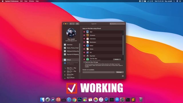Open Calendar from the Dock
The height and width of the screenshot is (103, 183).
[90, 100]
